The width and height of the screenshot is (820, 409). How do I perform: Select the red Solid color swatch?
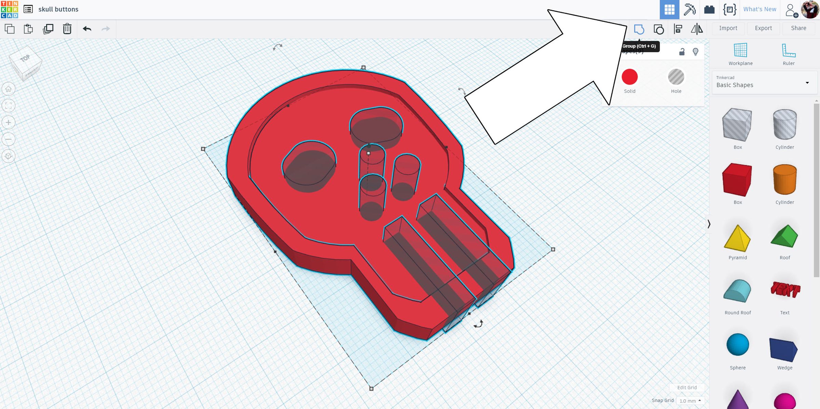[630, 77]
